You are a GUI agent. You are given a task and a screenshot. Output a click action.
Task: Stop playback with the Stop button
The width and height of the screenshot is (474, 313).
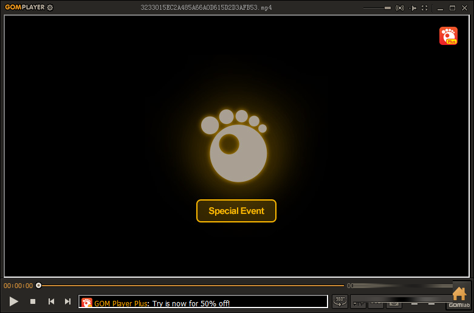pos(33,301)
